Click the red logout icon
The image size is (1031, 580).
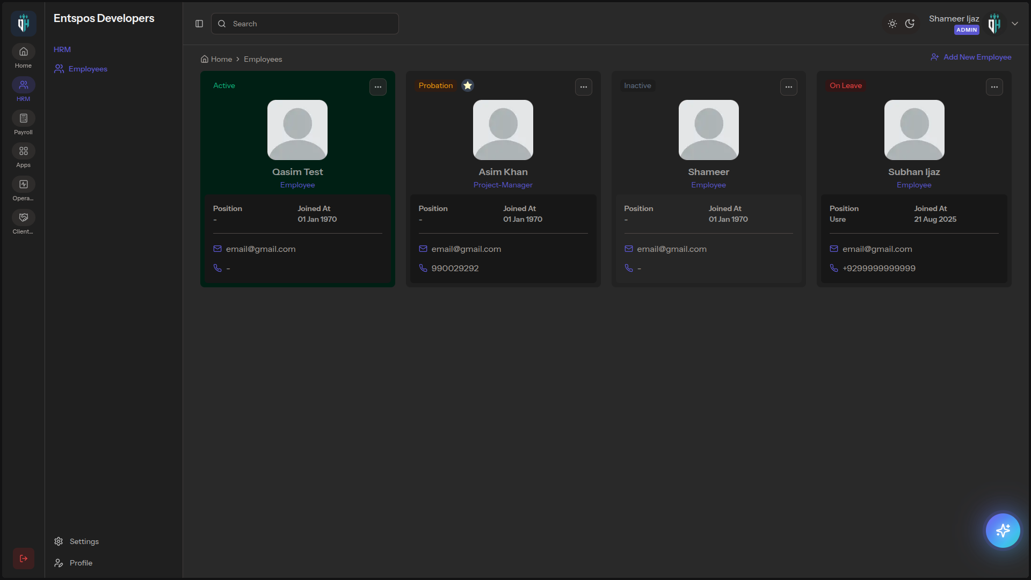pos(24,559)
